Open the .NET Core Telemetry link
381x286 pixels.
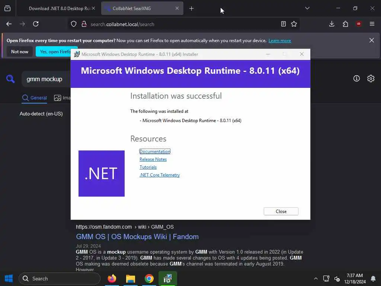click(160, 175)
